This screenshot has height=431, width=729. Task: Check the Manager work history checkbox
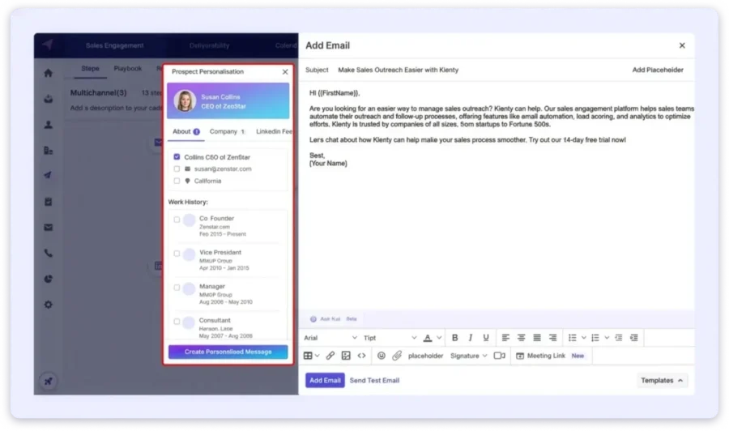click(x=177, y=288)
